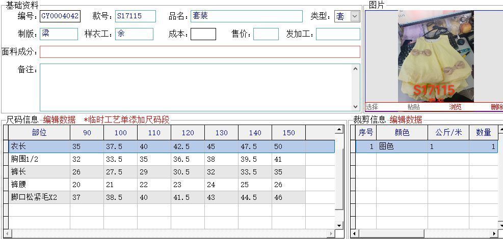Screen dimensions: 503x239
Task: Click the 90 size column header
Action: (87, 132)
